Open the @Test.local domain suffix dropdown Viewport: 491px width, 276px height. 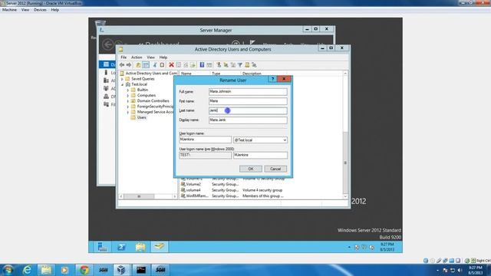coord(285,140)
